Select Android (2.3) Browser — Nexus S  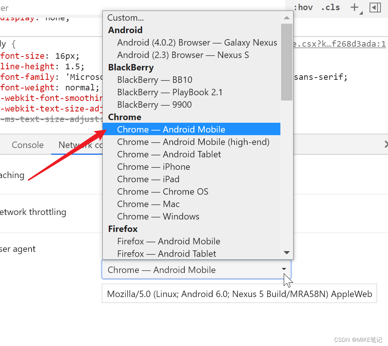click(x=192, y=55)
